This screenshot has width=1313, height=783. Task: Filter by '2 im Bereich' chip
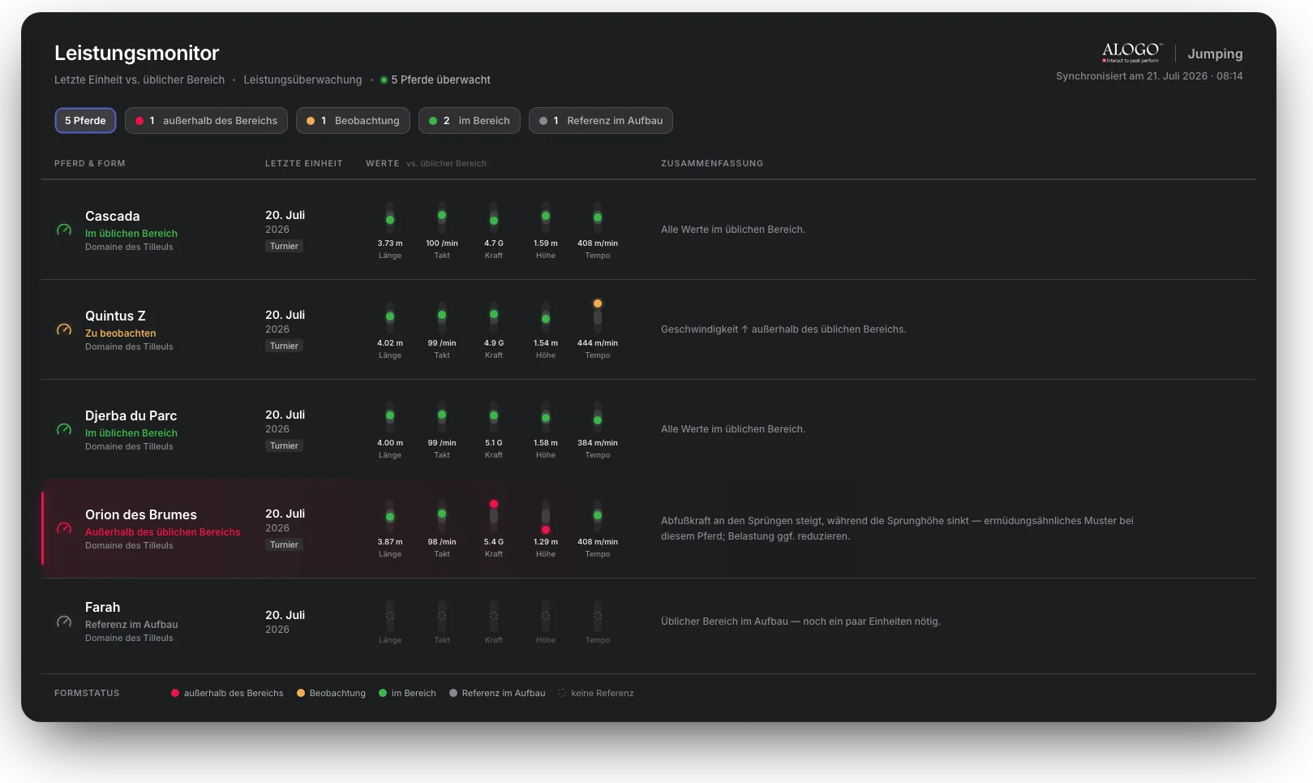(470, 121)
